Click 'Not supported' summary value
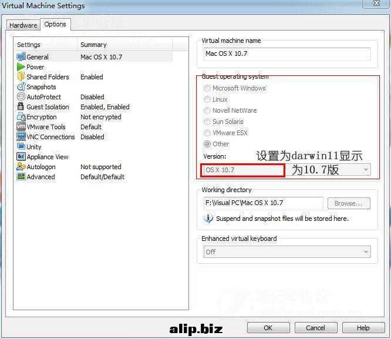The height and width of the screenshot is (339, 391). tap(101, 167)
